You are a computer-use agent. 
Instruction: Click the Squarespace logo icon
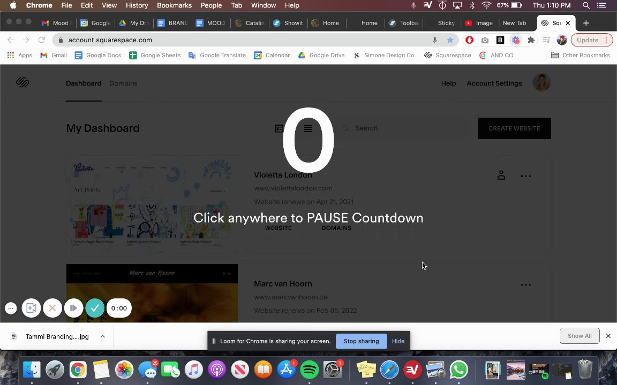point(23,82)
